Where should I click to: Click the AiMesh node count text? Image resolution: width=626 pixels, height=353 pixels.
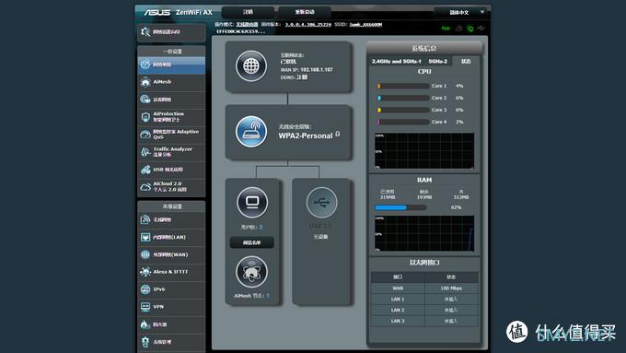tap(251, 296)
